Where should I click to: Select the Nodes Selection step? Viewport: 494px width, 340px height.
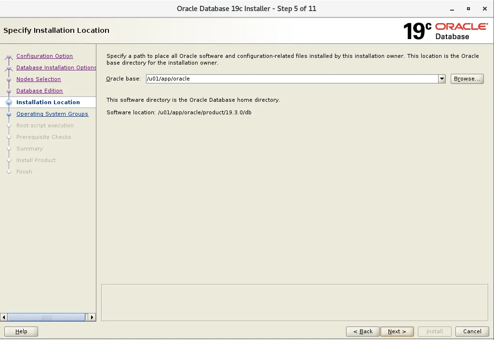(39, 79)
